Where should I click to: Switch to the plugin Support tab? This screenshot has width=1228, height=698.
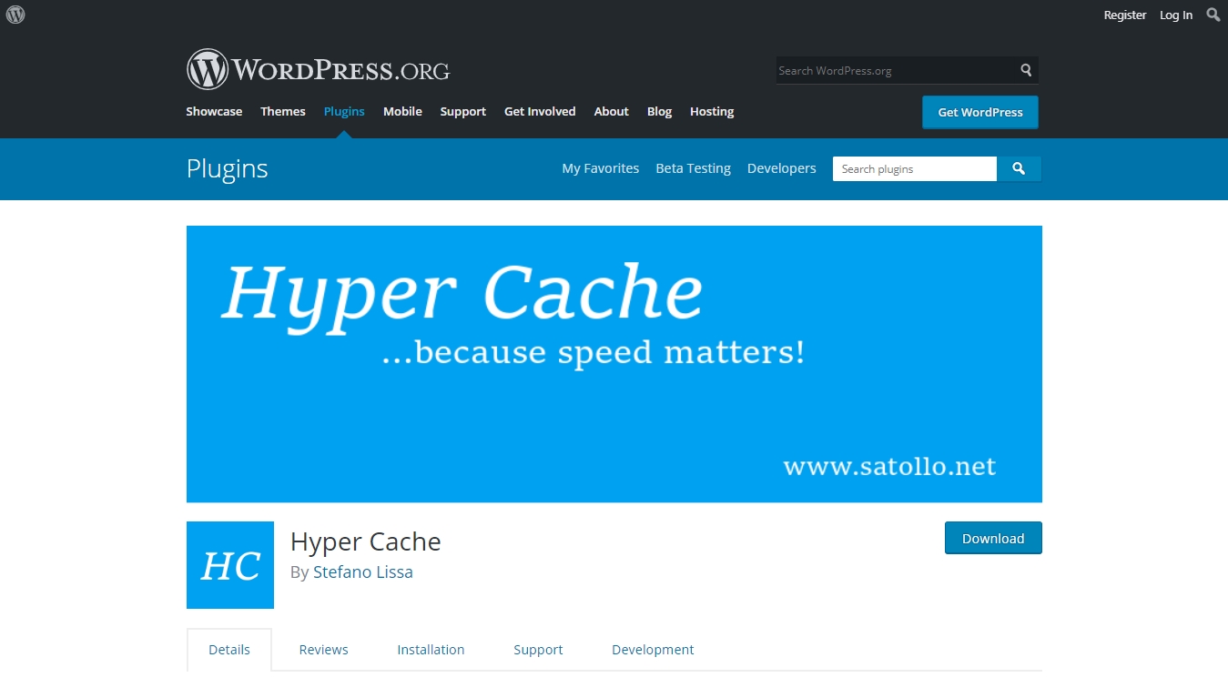[x=538, y=650]
